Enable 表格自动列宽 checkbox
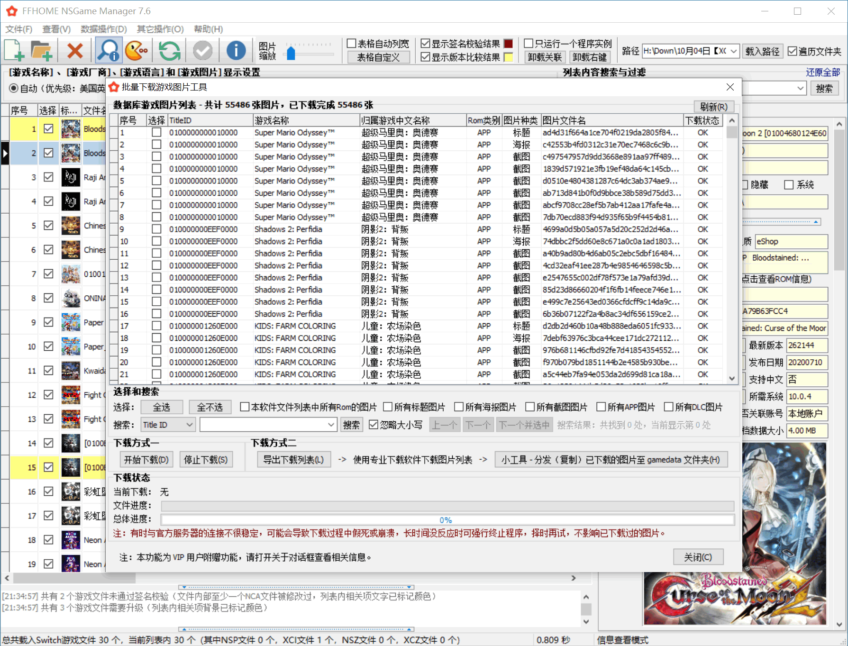Image resolution: width=848 pixels, height=646 pixels. click(352, 44)
